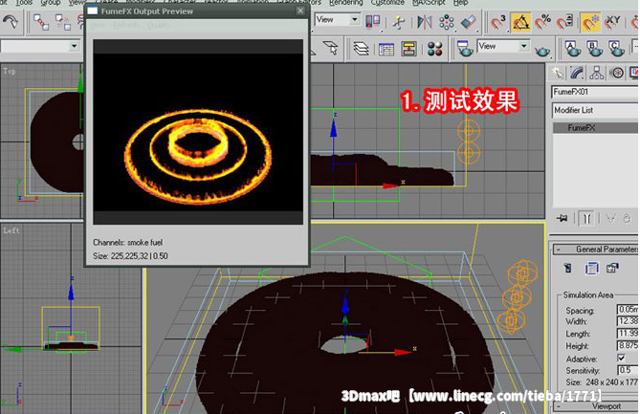Click the Height value field
Image resolution: width=640 pixels, height=414 pixels.
point(628,346)
